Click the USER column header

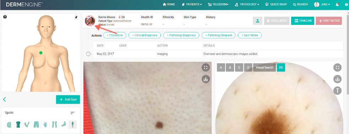pos(123,46)
